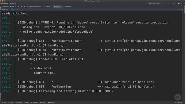
Task: Open the Event Log
Action: (x=179, y=102)
